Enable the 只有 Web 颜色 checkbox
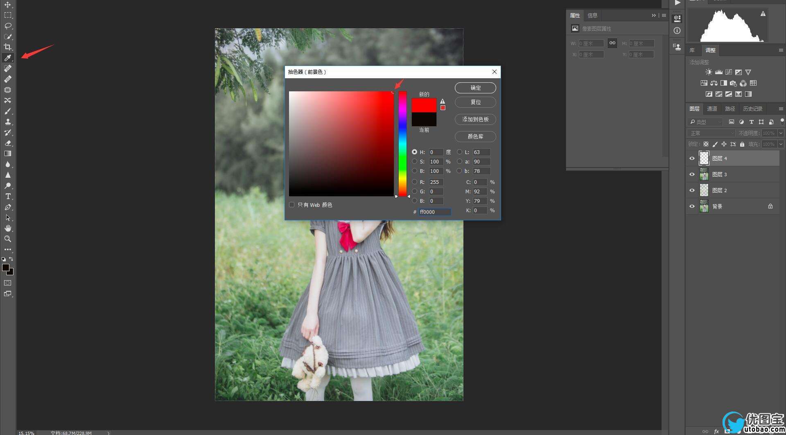This screenshot has height=435, width=786. (x=291, y=205)
